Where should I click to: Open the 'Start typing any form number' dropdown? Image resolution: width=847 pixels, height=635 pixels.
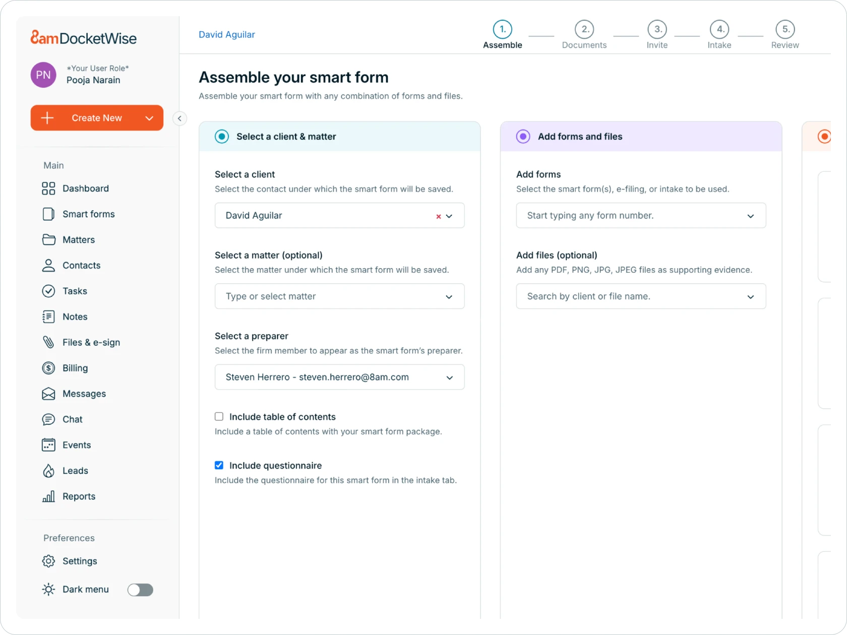coord(641,216)
